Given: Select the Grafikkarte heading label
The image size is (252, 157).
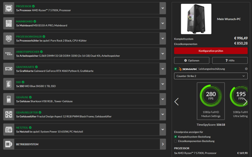Looking at the screenshot, I should pos(25,67).
